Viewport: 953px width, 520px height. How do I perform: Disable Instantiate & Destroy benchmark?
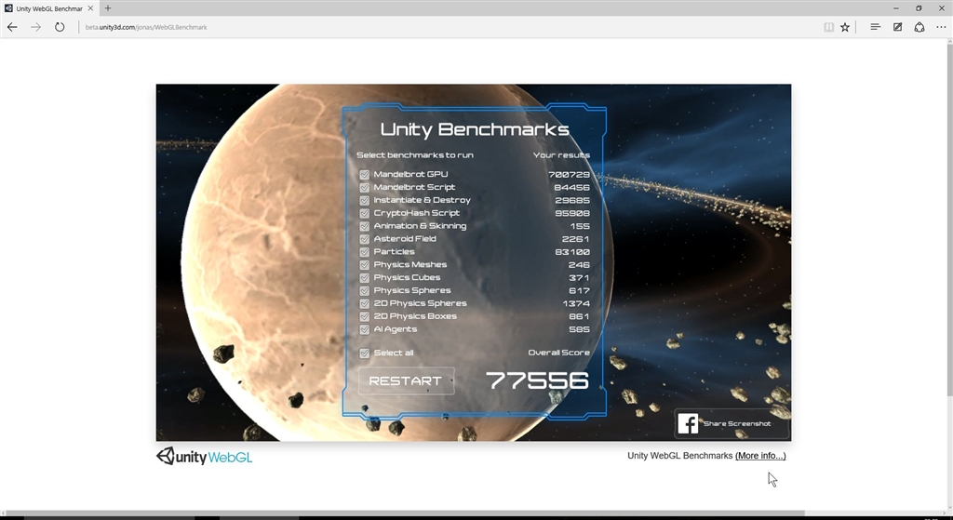click(365, 201)
